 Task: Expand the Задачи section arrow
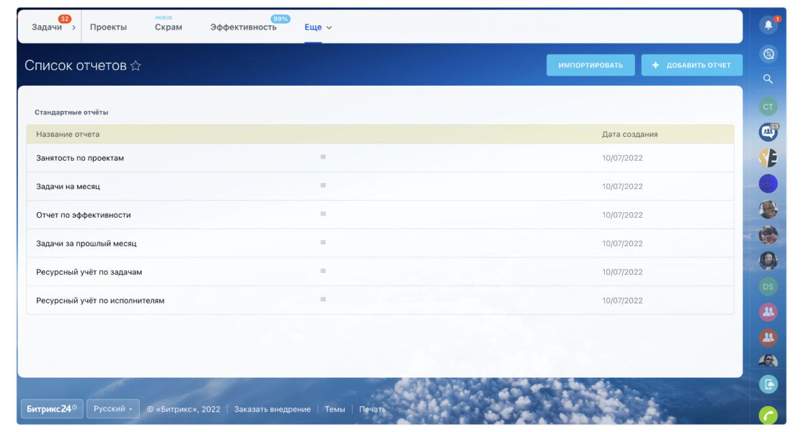[74, 28]
